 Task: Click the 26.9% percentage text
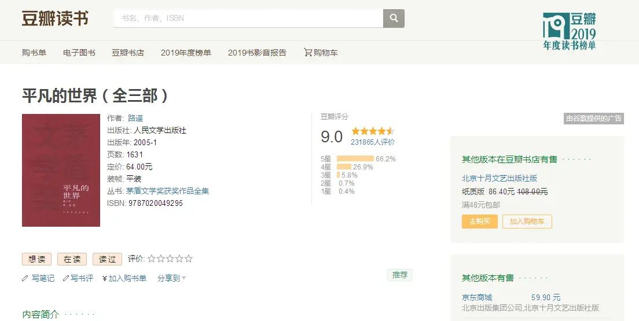(363, 167)
